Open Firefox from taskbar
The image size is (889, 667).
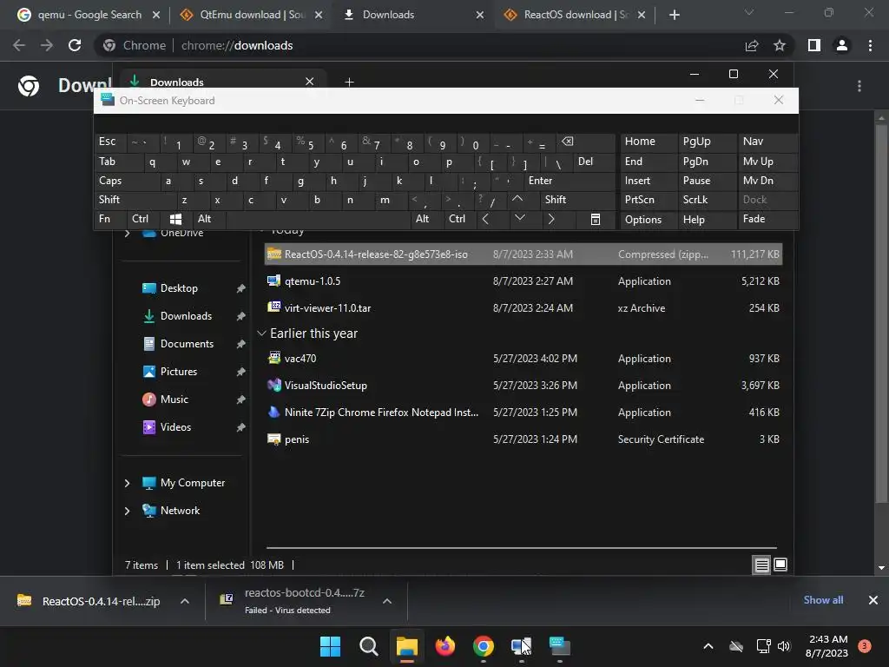(x=445, y=646)
